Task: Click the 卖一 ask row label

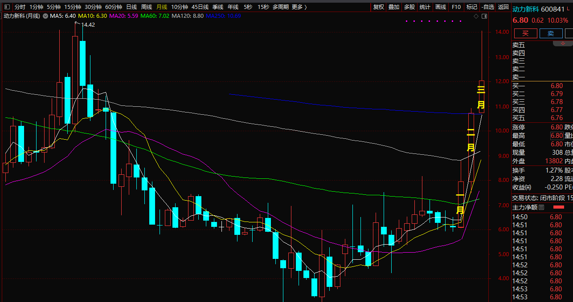Action: coord(519,77)
